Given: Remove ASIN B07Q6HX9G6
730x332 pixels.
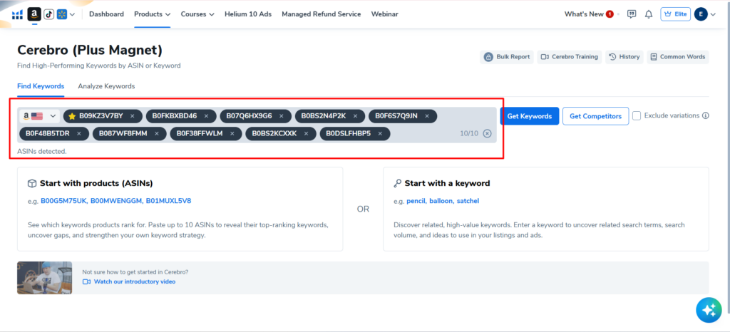Looking at the screenshot, I should pyautogui.click(x=281, y=116).
